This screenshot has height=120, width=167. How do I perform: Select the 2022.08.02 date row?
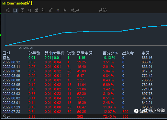(11, 98)
